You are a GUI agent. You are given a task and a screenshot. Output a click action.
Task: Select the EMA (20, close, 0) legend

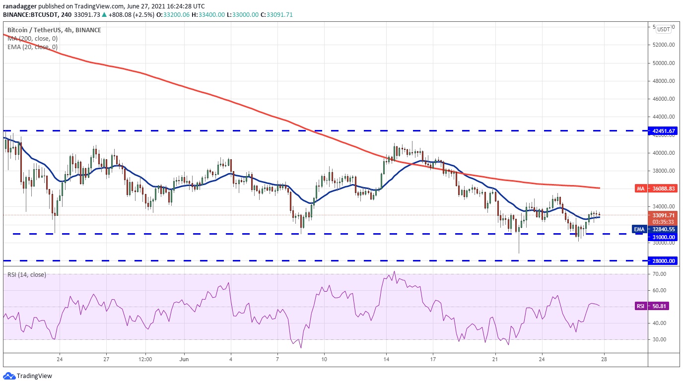[32, 47]
